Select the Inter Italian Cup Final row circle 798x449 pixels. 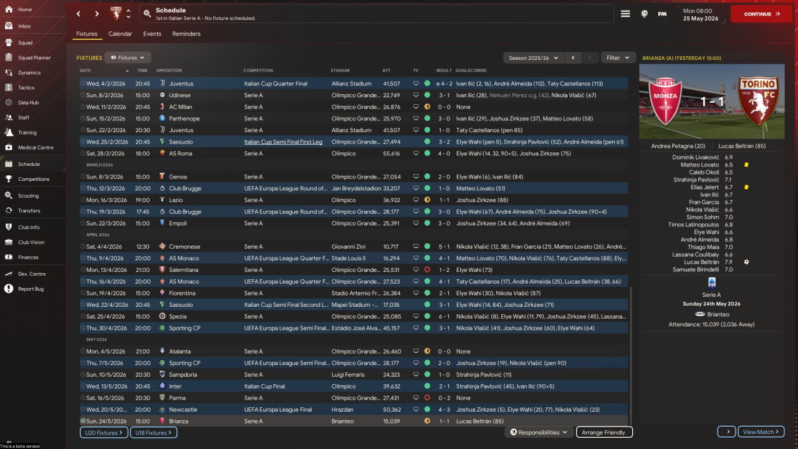[x=83, y=386]
